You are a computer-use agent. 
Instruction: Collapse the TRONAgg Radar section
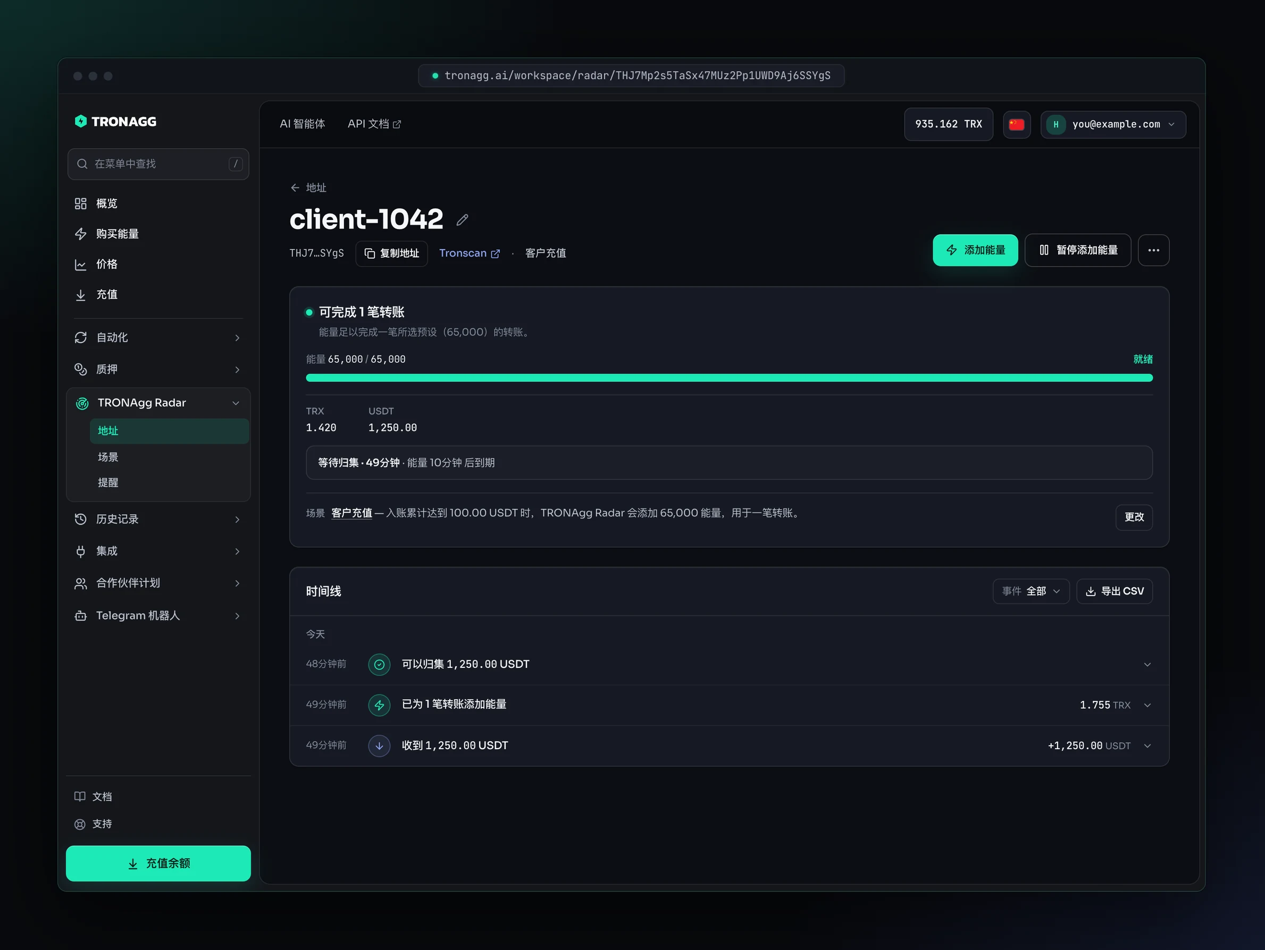158,403
